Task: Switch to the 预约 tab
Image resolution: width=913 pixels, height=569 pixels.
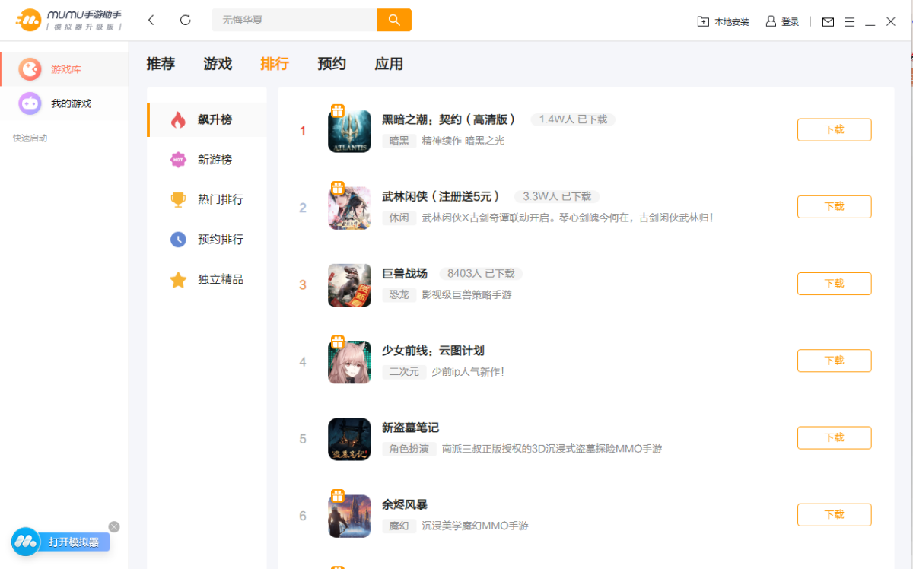Action: coord(332,64)
